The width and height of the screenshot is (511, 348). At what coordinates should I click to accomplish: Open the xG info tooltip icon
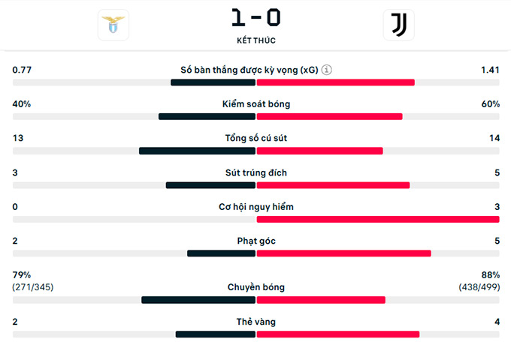327,70
